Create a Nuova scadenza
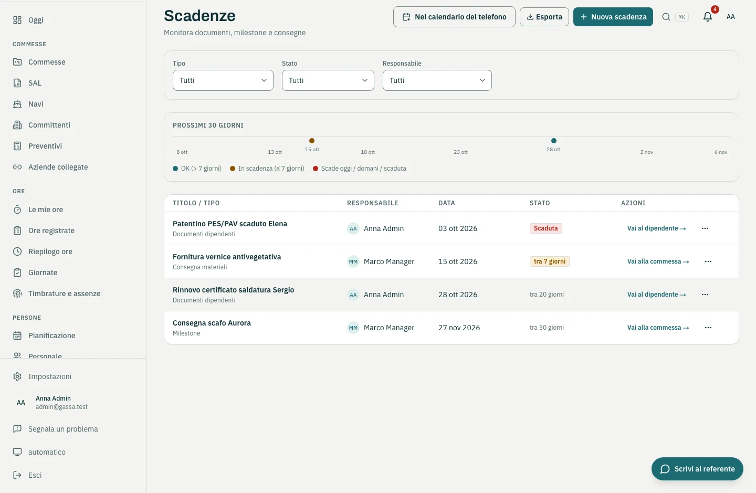This screenshot has width=756, height=493. point(613,17)
